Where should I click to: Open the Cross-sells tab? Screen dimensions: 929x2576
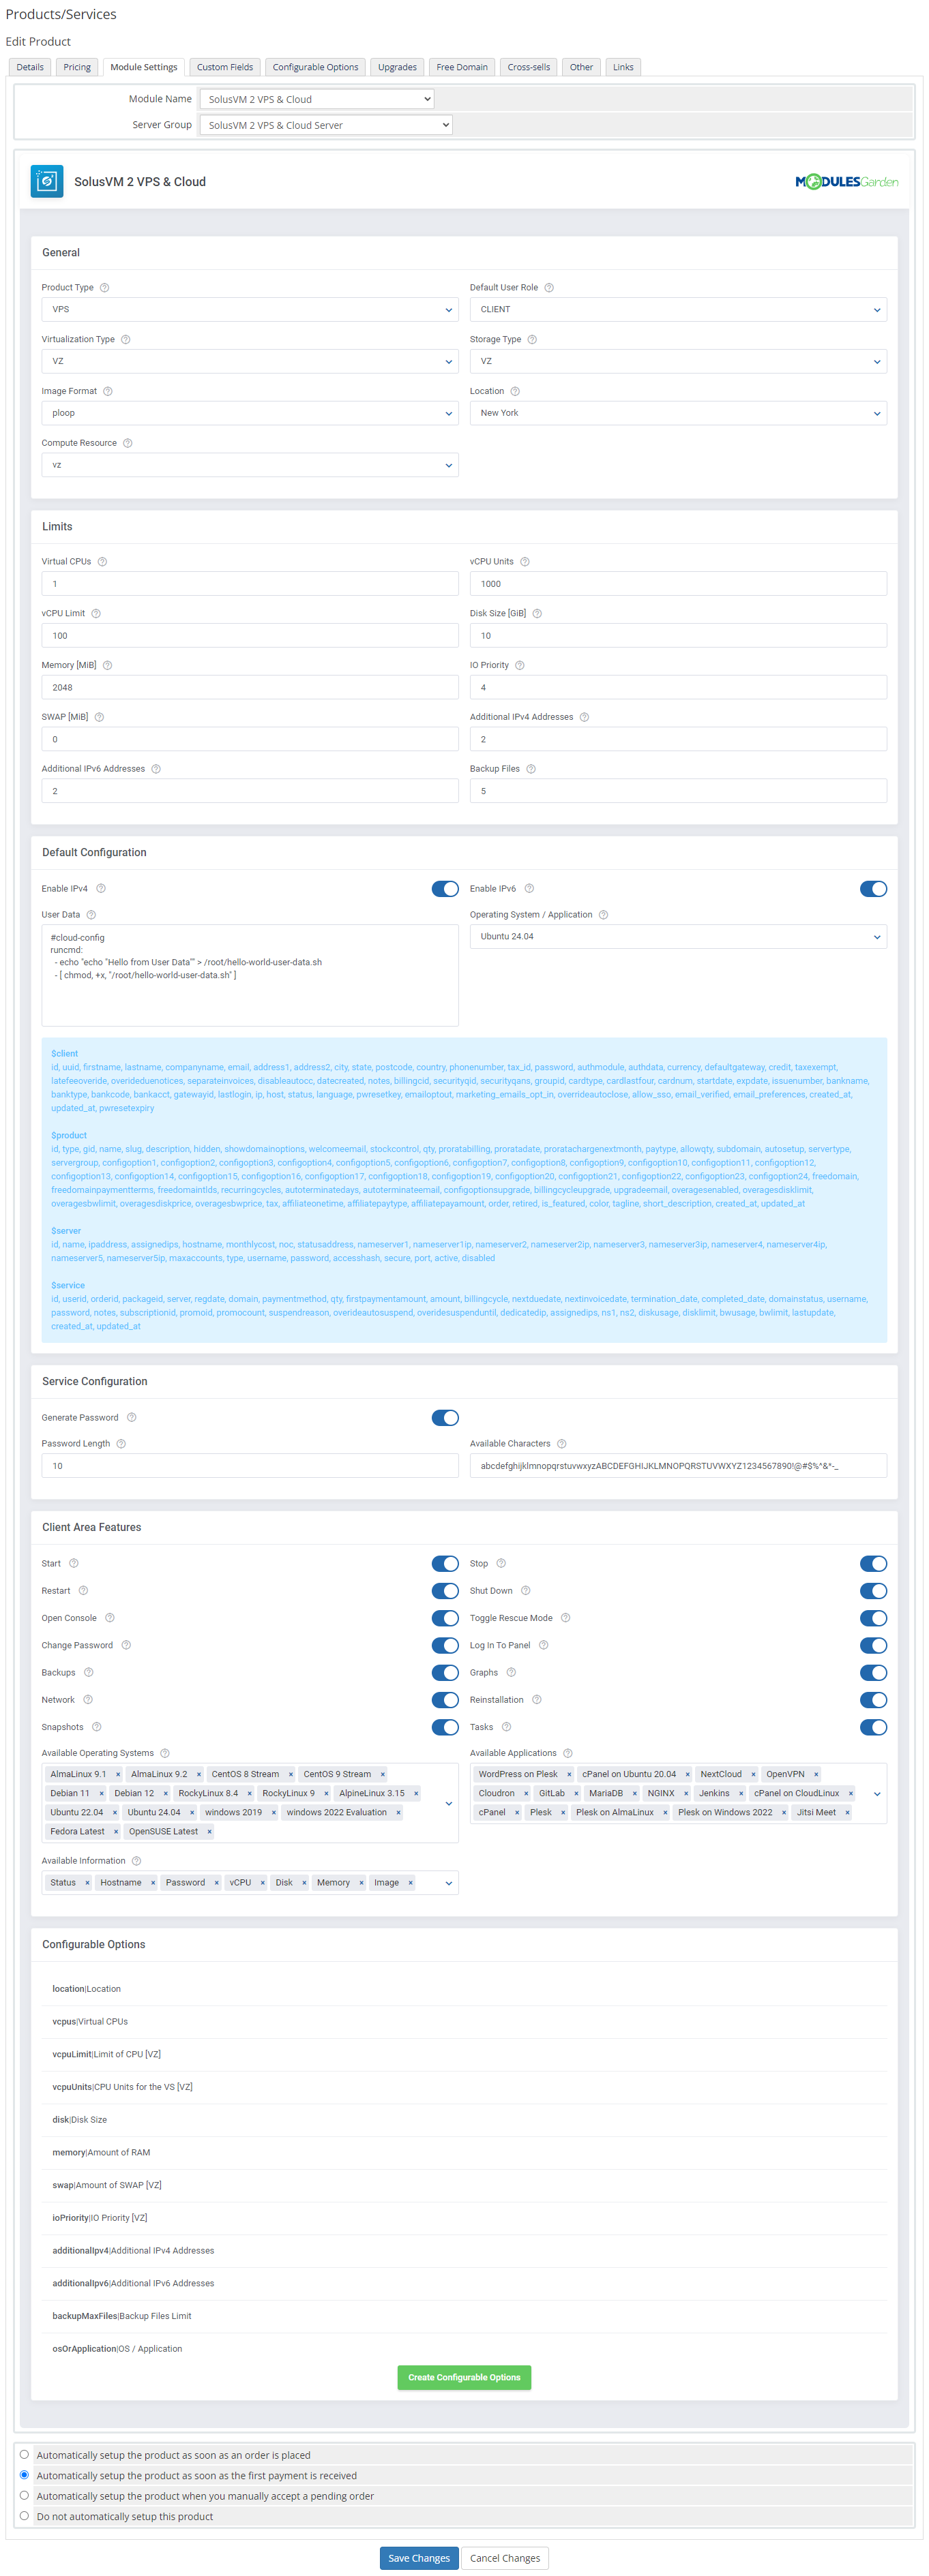pyautogui.click(x=529, y=67)
